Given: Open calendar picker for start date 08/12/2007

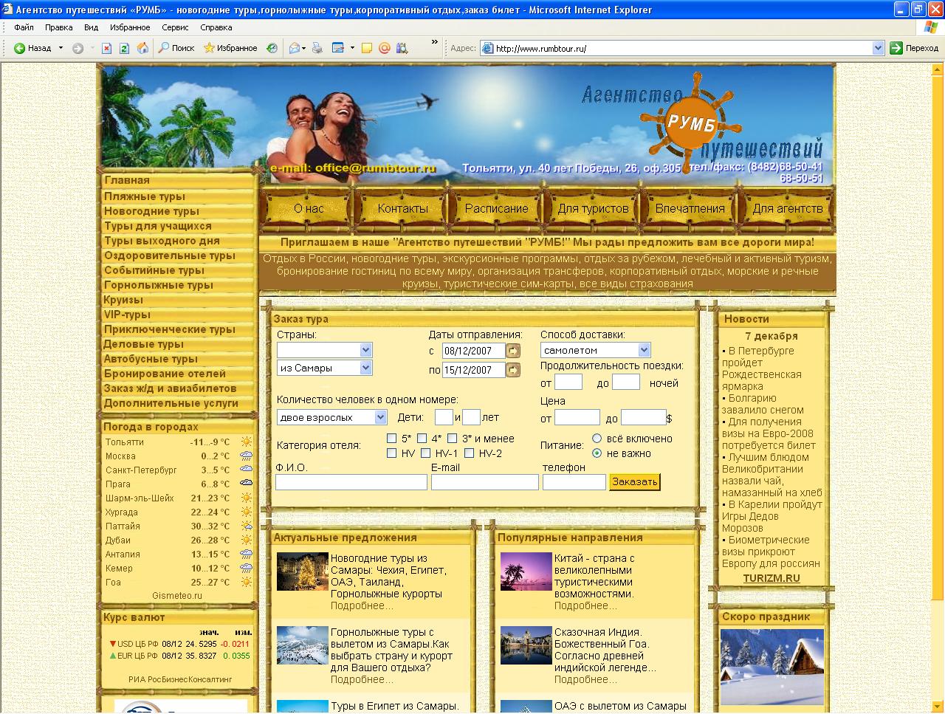Looking at the screenshot, I should point(513,351).
